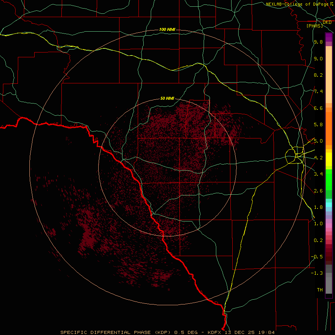Click the 5.0 value on the color scale
335x335 pixels.
point(318,141)
